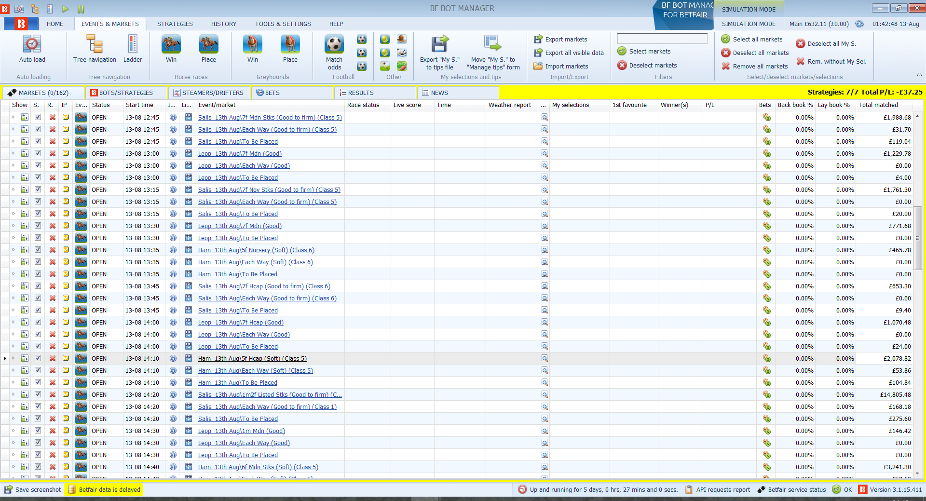
Task: Focus the markets filter text box
Action: point(662,39)
